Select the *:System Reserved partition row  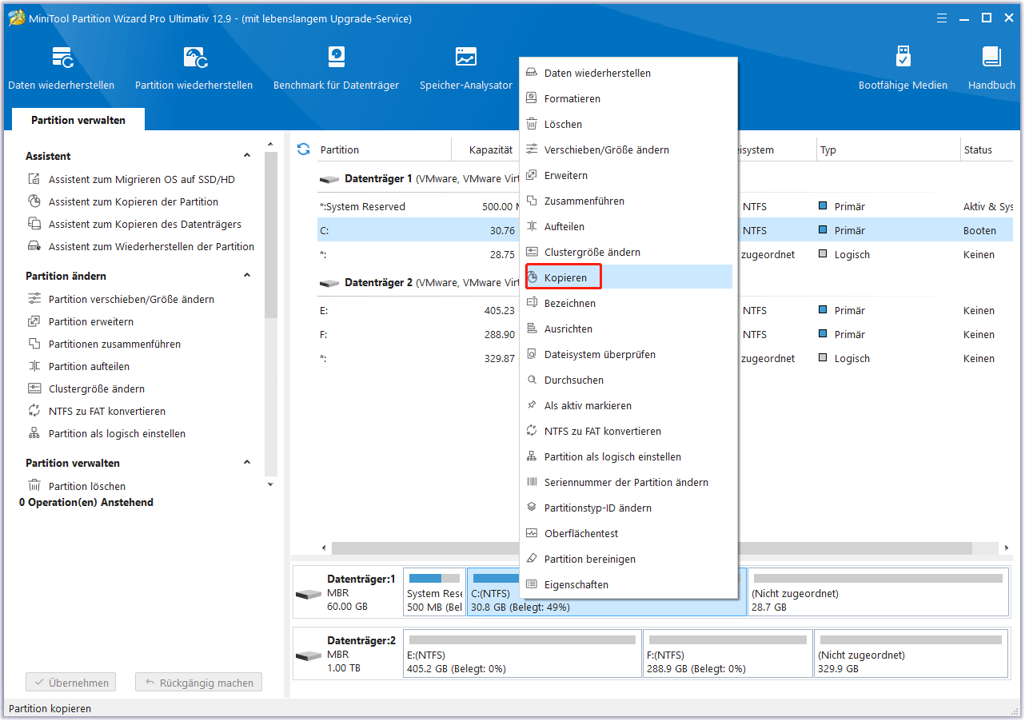click(418, 207)
